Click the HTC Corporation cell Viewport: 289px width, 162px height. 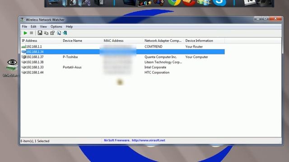(x=157, y=72)
